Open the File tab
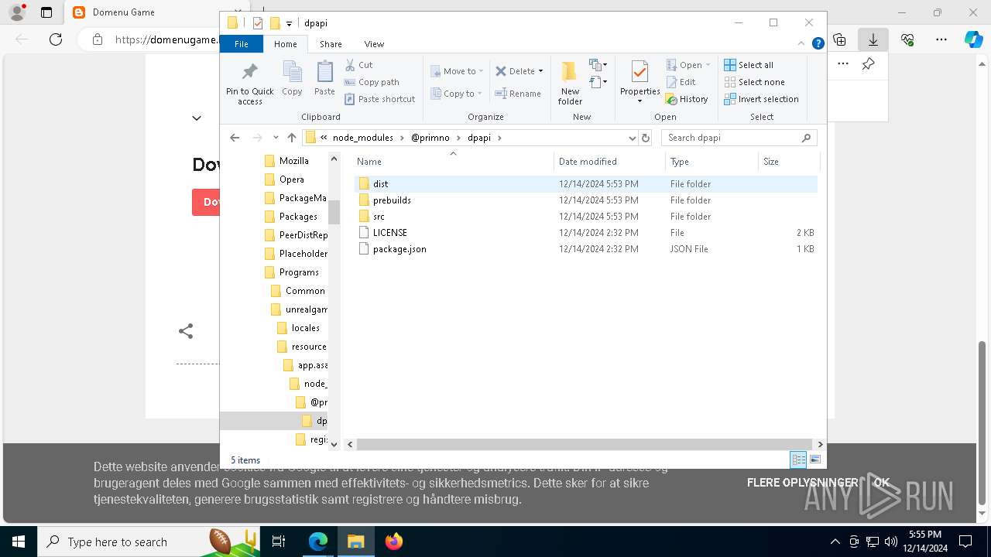The height and width of the screenshot is (557, 991). click(242, 44)
